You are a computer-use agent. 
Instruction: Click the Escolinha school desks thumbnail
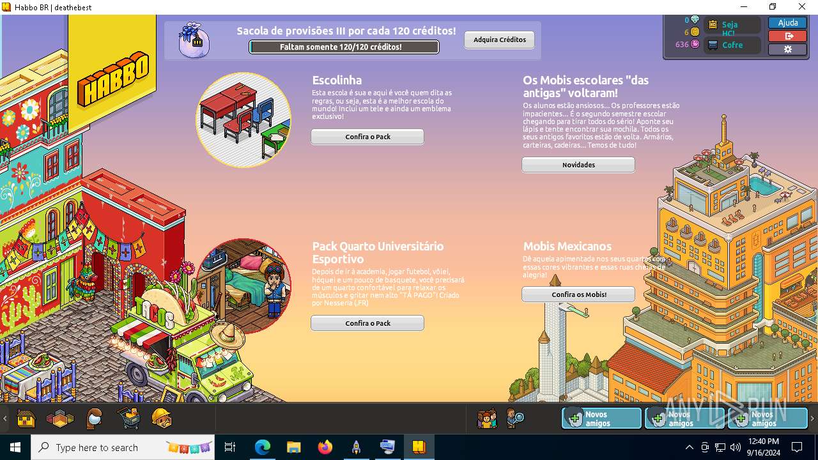243,120
